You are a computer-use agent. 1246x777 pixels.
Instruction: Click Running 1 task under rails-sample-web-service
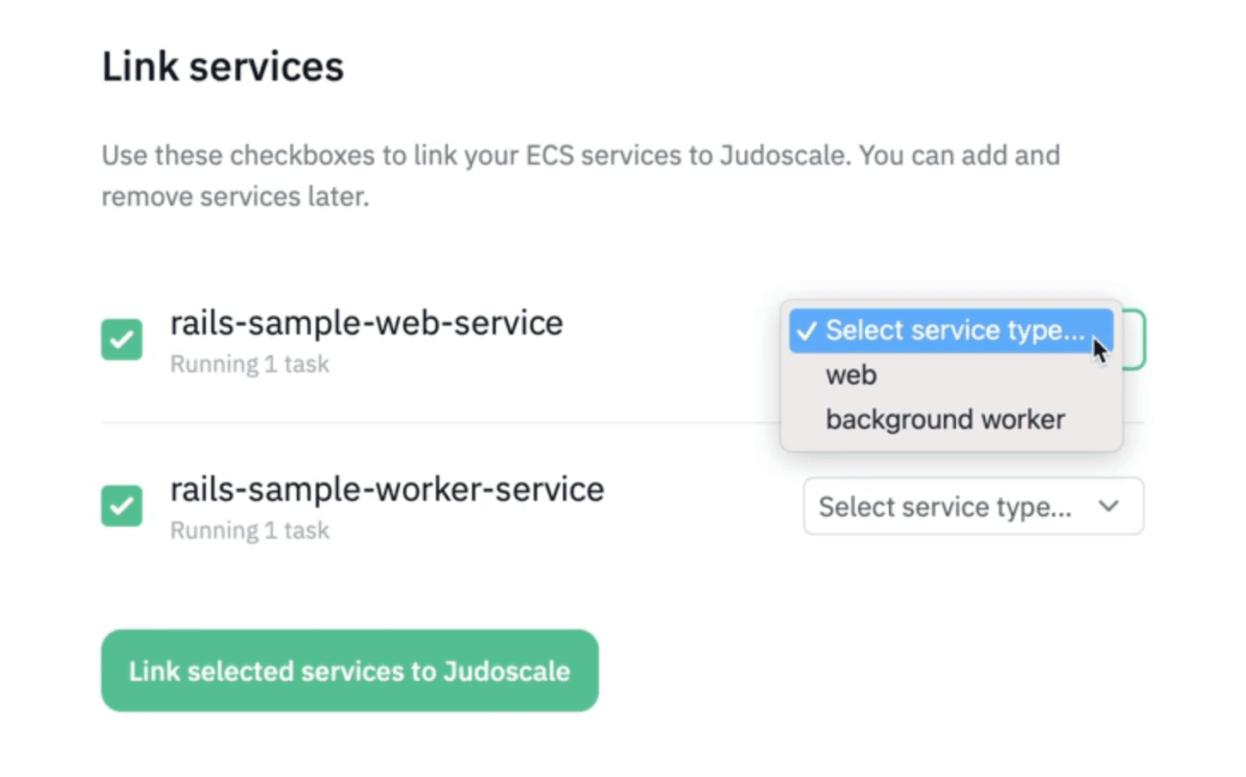(x=250, y=364)
